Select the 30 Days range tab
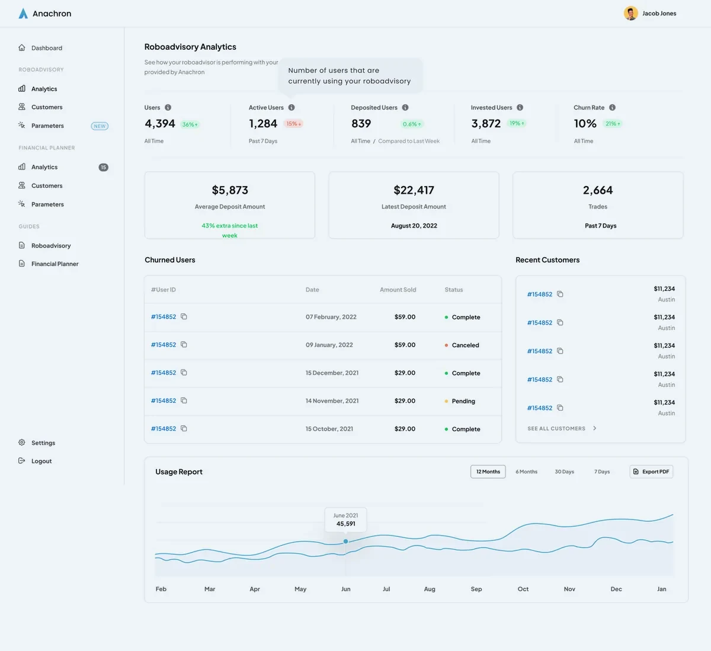This screenshot has height=651, width=711. [x=564, y=472]
